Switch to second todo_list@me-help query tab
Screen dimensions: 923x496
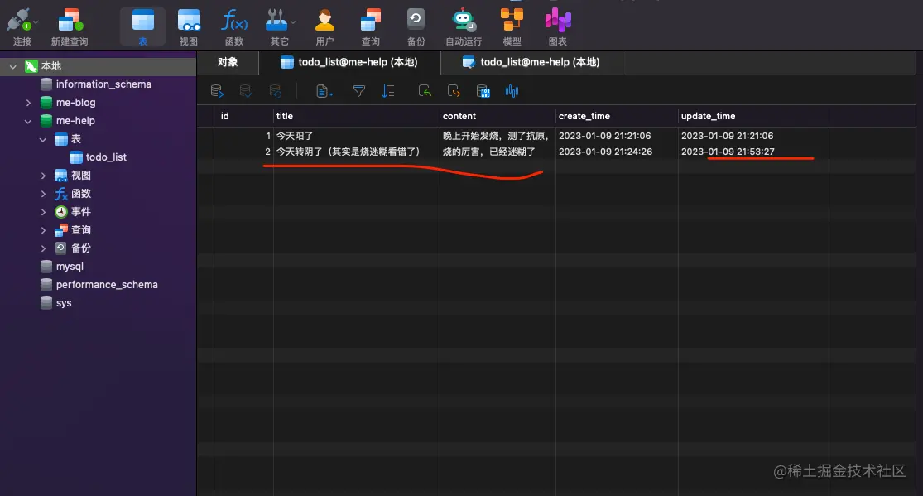click(531, 62)
